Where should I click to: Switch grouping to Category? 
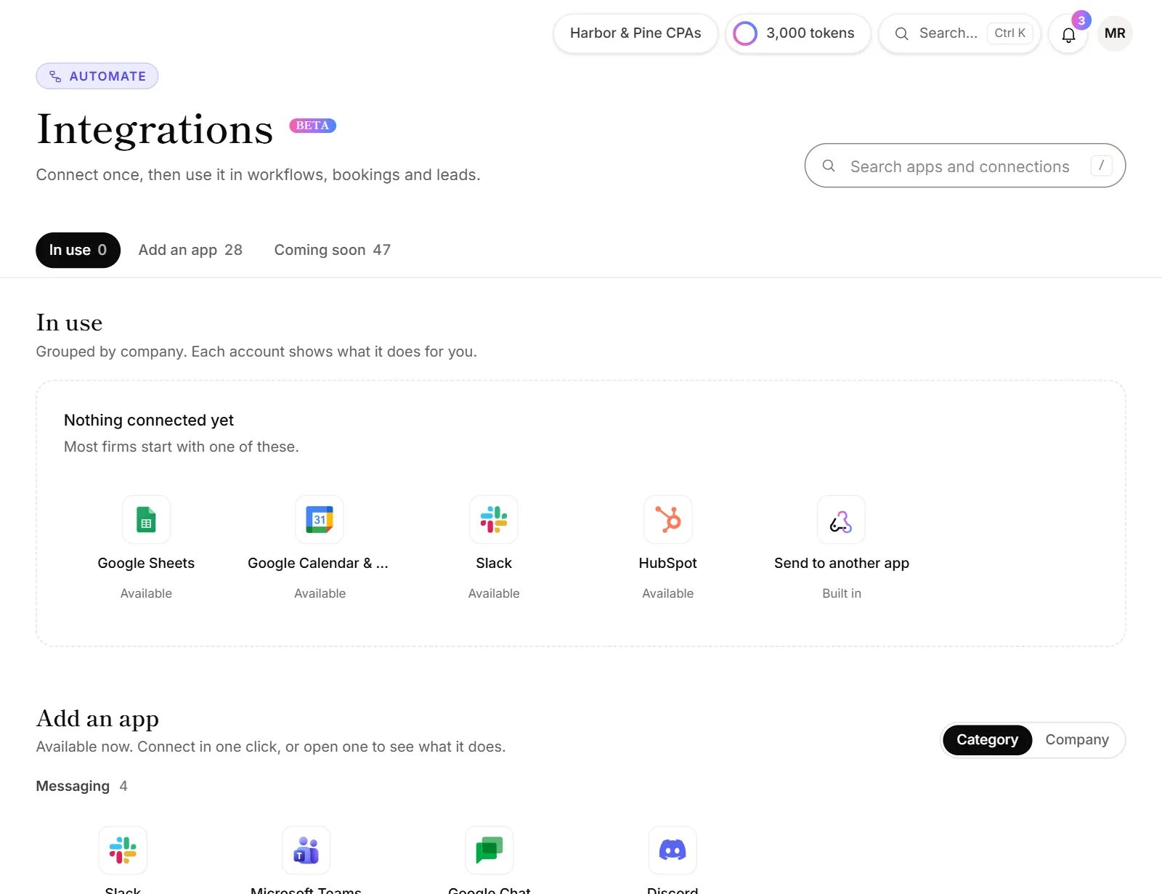987,740
